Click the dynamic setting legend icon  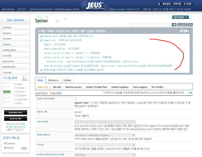[x=37, y=93]
